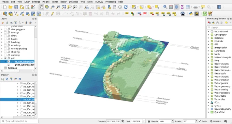Viewport: 232px width, 124px height.
Task: Open the Processing menu
Action: tap(111, 2)
